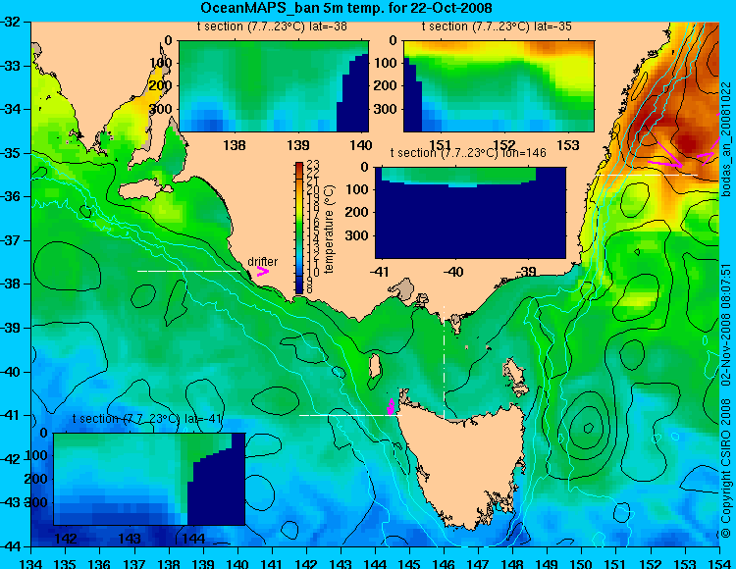Click the 't section (7.7..23°C) lon=146' label
This screenshot has height=569, width=736.
coord(468,153)
